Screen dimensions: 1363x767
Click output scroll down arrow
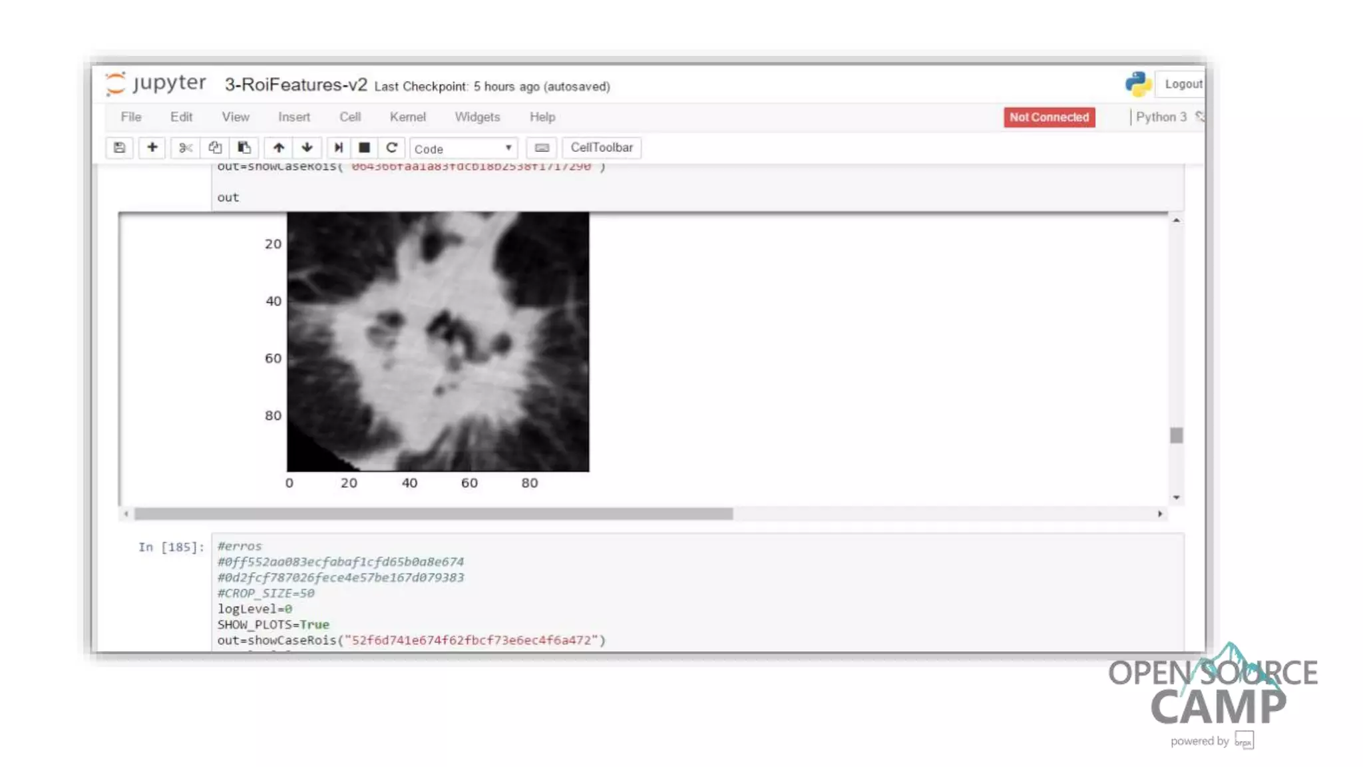coord(1176,498)
